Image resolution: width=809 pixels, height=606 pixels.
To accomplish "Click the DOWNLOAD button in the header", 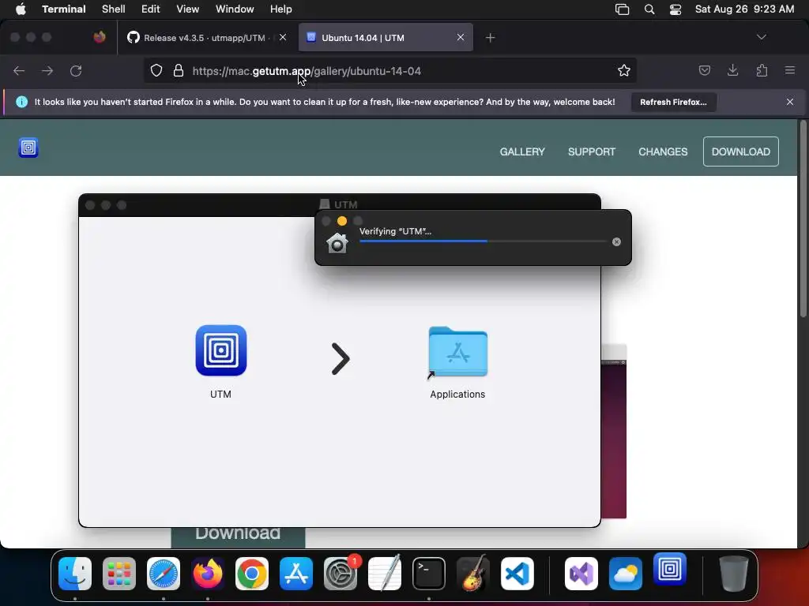I will pyautogui.click(x=741, y=151).
